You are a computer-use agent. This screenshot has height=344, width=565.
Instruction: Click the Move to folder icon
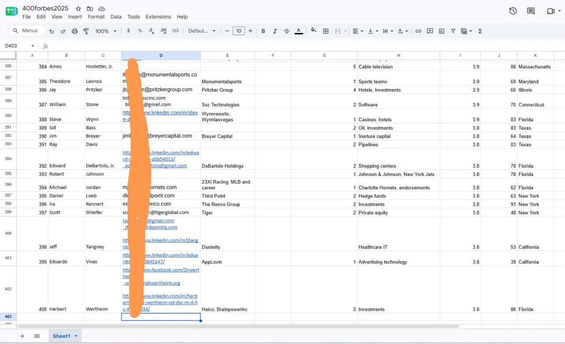pyautogui.click(x=90, y=8)
